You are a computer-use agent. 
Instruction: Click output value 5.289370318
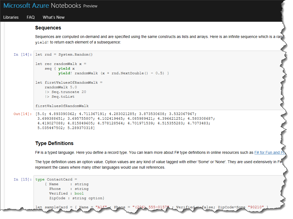tap(80, 128)
